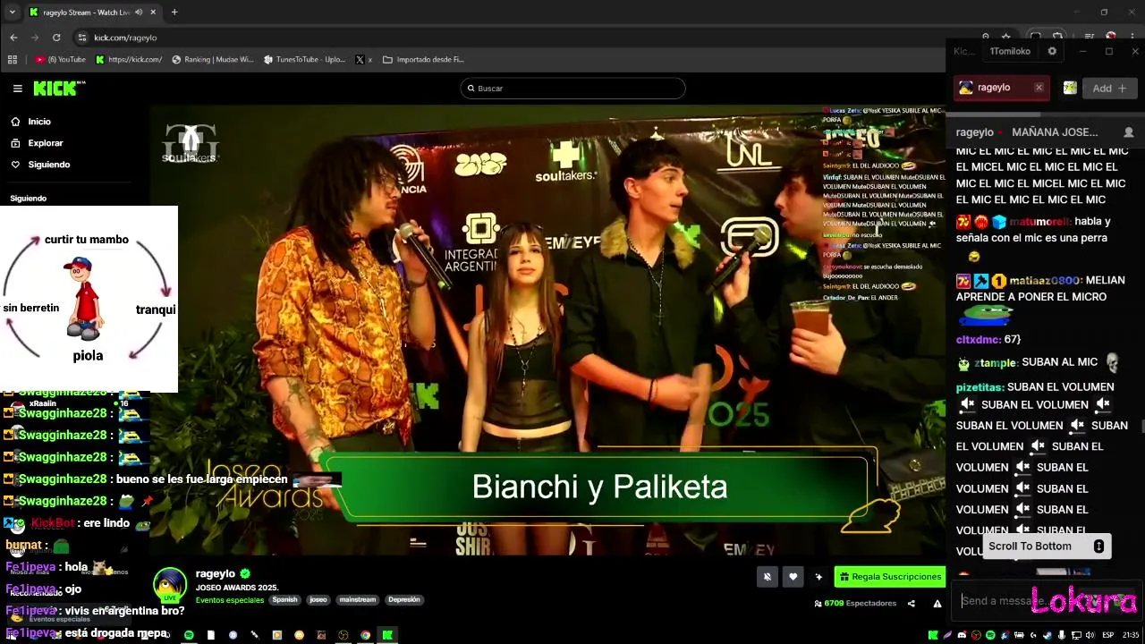Open the volume speaker icon in the system tray
Screen dimensions: 1145x644
pyautogui.click(x=1090, y=635)
